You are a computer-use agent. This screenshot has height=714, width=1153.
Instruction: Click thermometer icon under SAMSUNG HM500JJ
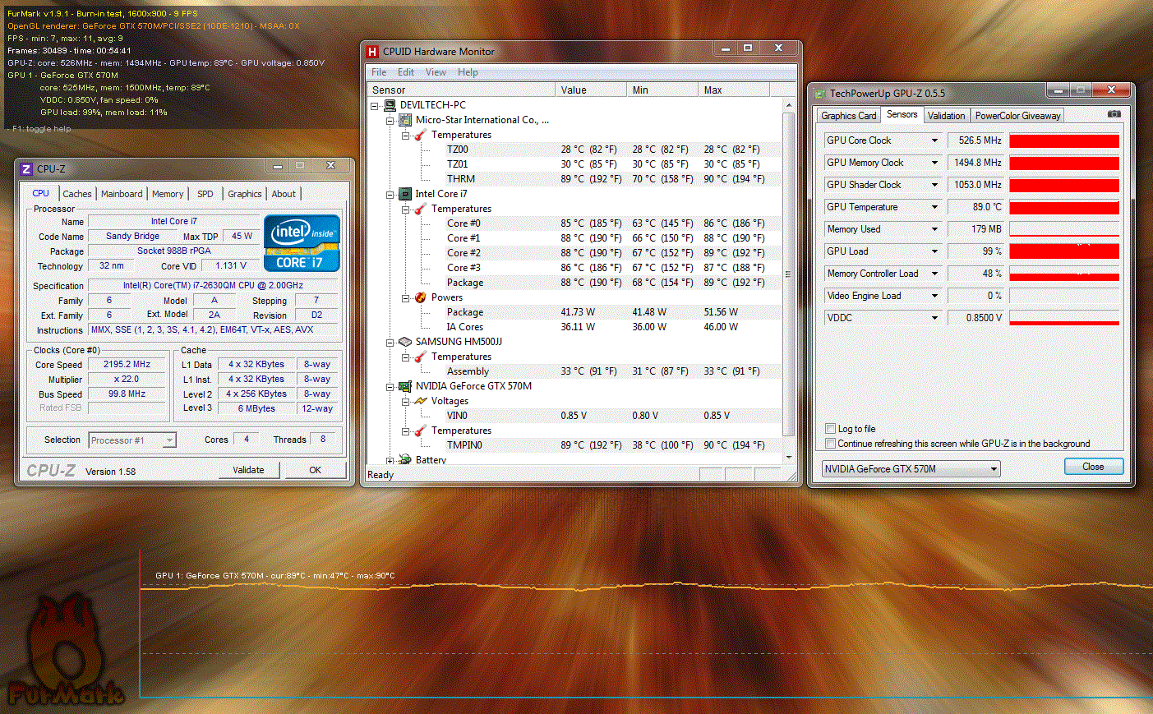(x=421, y=357)
